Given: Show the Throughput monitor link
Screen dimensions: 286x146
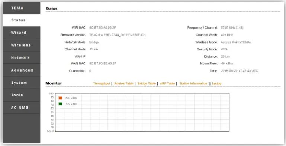Looking at the screenshot, I should (x=102, y=84).
